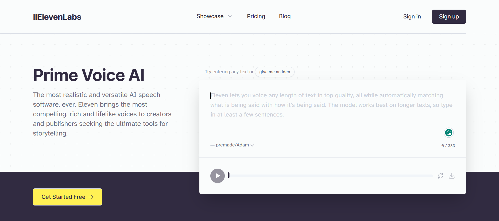Open the Blog page
The height and width of the screenshot is (221, 499).
click(284, 16)
